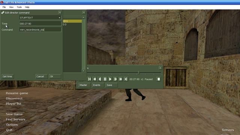Click the fast forward double-arrow button

(121, 79)
